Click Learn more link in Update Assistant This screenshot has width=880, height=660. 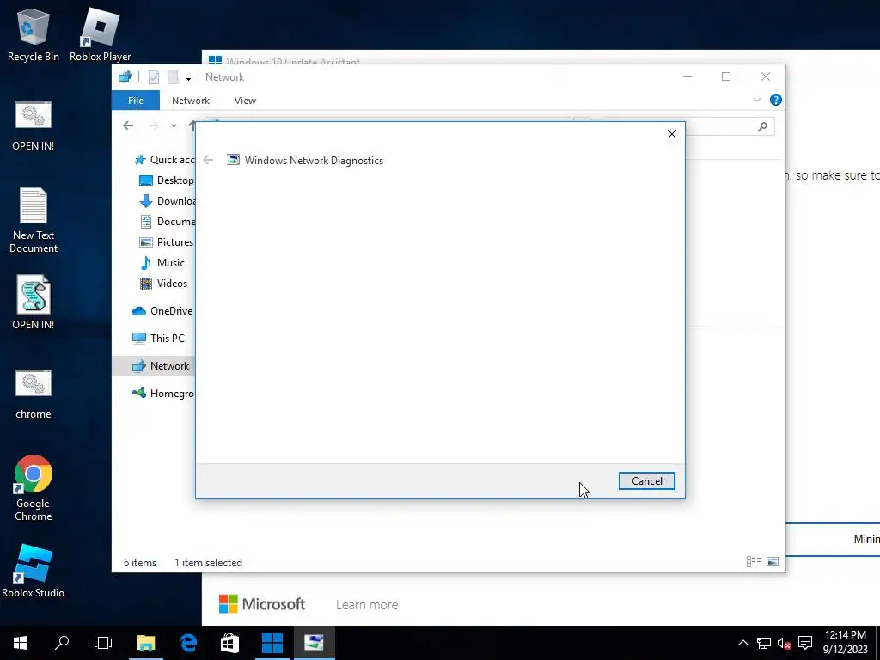367,605
